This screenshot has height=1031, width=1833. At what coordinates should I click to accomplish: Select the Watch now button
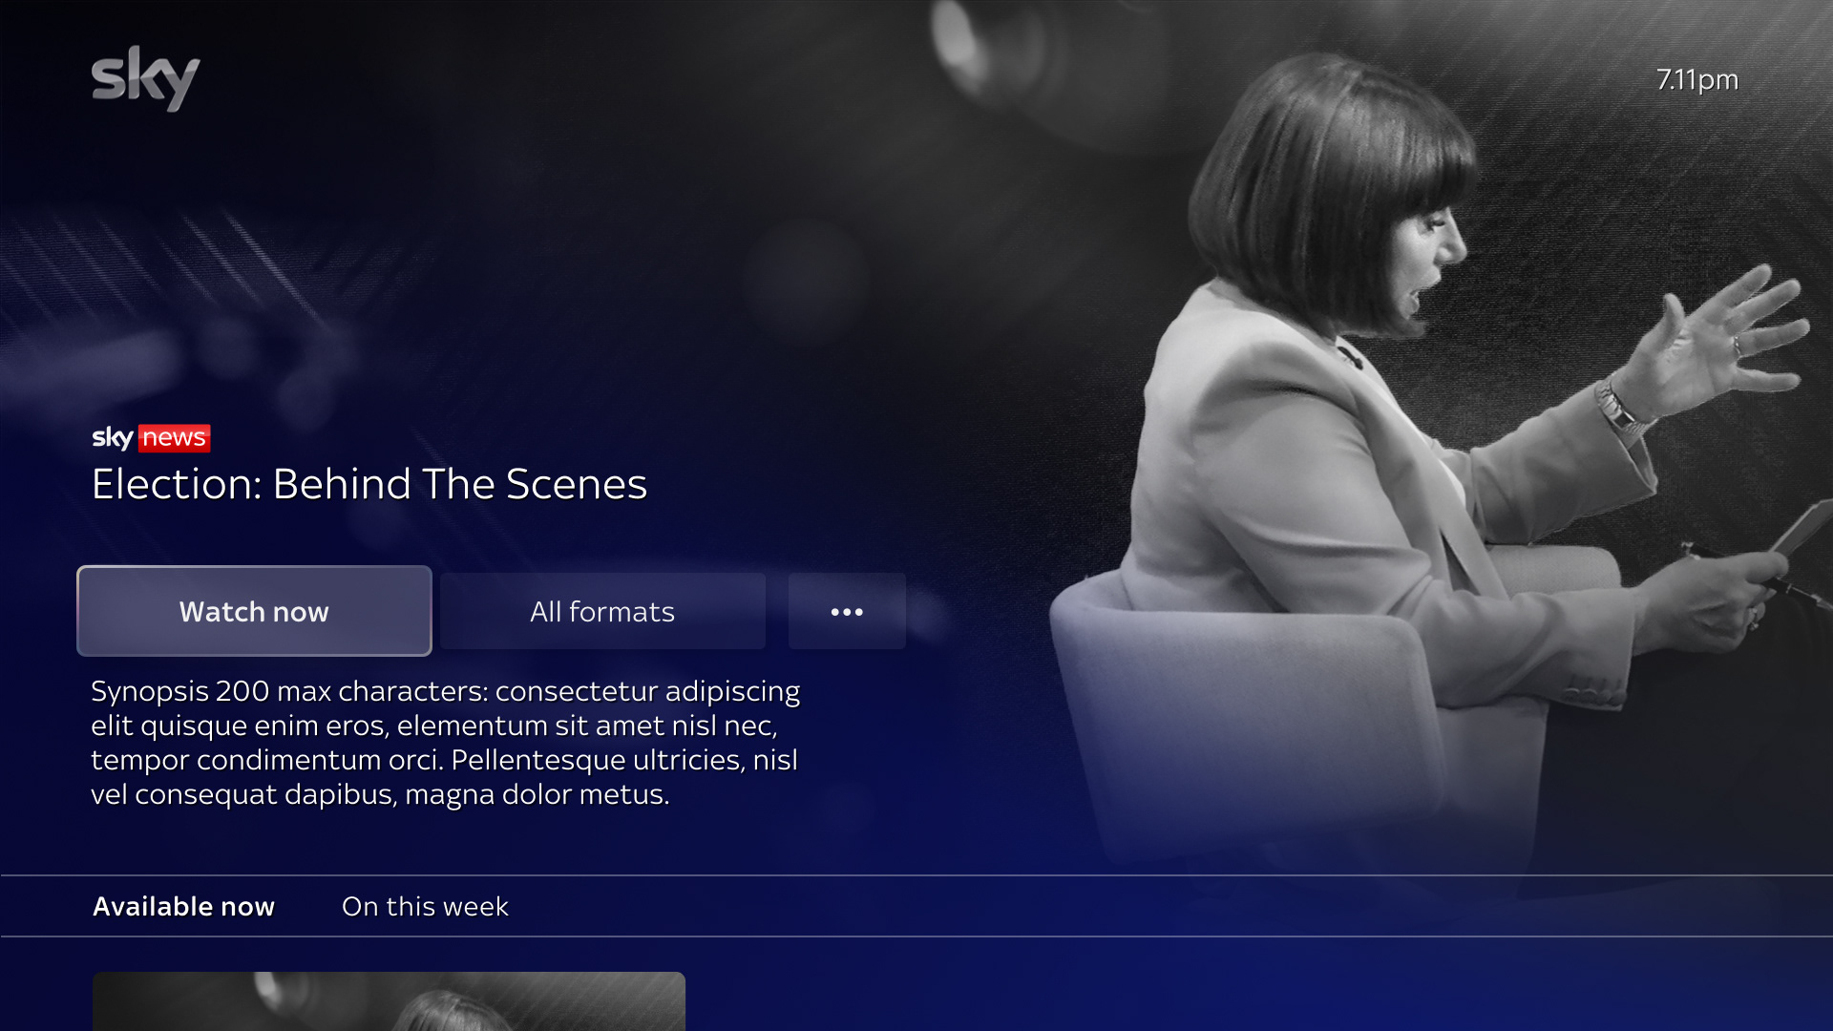click(254, 611)
